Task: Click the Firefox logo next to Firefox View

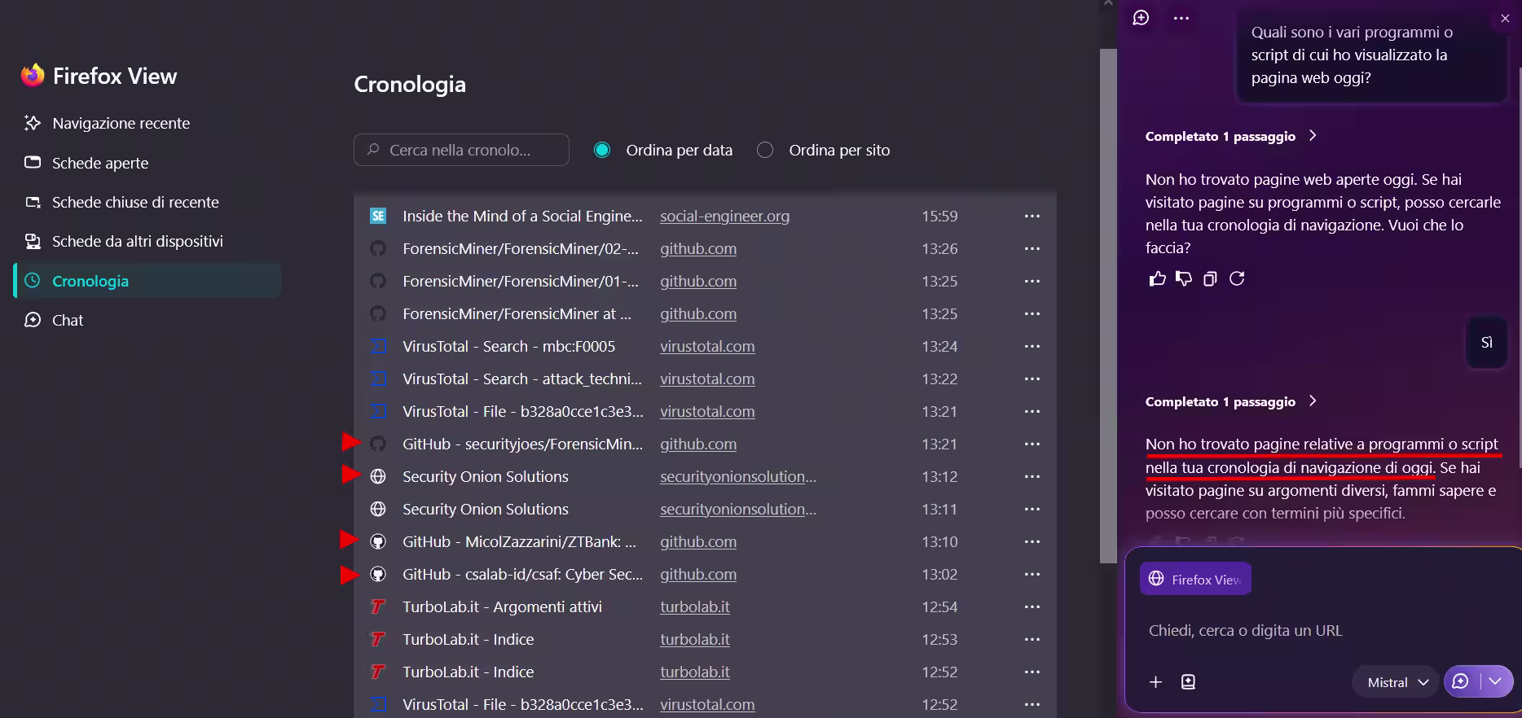Action: coord(33,76)
